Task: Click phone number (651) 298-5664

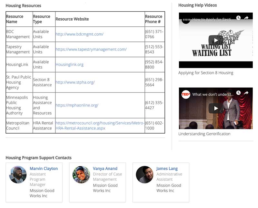Action: coord(154,82)
